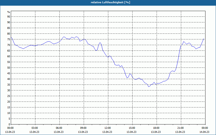Click the chart title relative Luftfeuchtigkeit
The height and width of the screenshot is (135, 216).
[x=110, y=2]
